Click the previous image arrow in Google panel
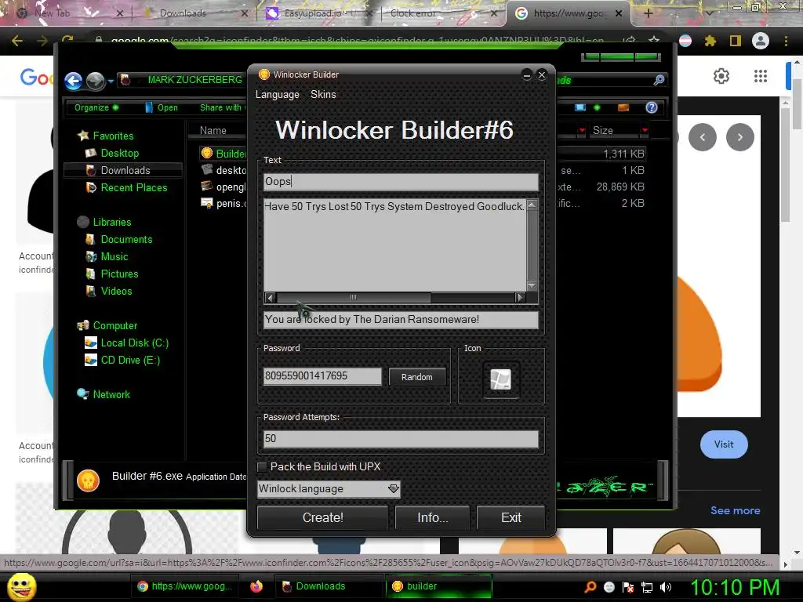 point(702,137)
